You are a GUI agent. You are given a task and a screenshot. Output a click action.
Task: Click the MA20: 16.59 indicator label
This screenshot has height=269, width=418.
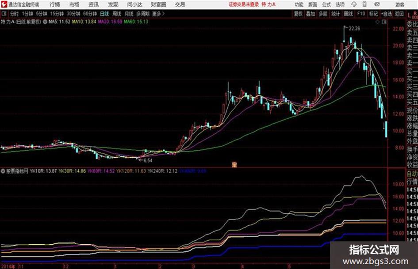(110, 22)
